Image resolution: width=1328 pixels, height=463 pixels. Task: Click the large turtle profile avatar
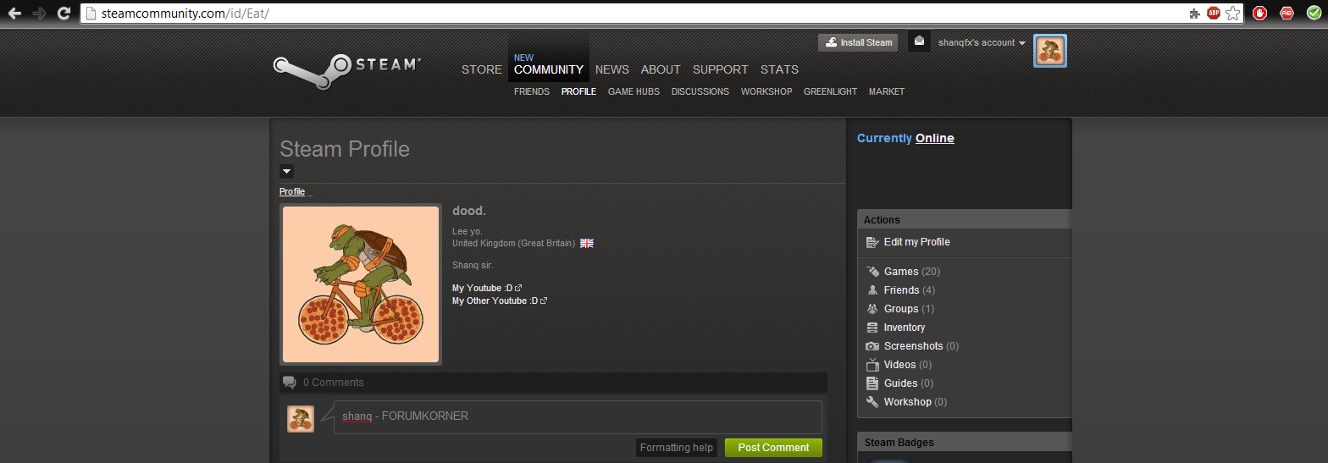361,284
